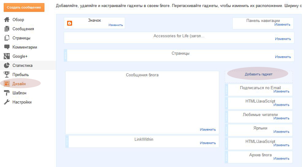Screen dimensions: 302x167
Task: Go to Страницы in sidebar
Action: [21, 38]
